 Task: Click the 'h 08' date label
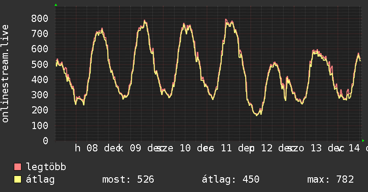click(x=86, y=148)
